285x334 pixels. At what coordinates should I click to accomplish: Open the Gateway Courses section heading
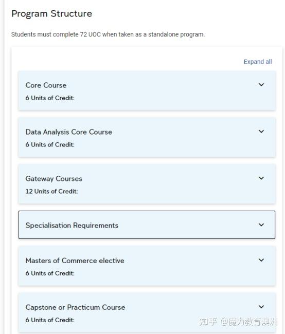(54, 179)
